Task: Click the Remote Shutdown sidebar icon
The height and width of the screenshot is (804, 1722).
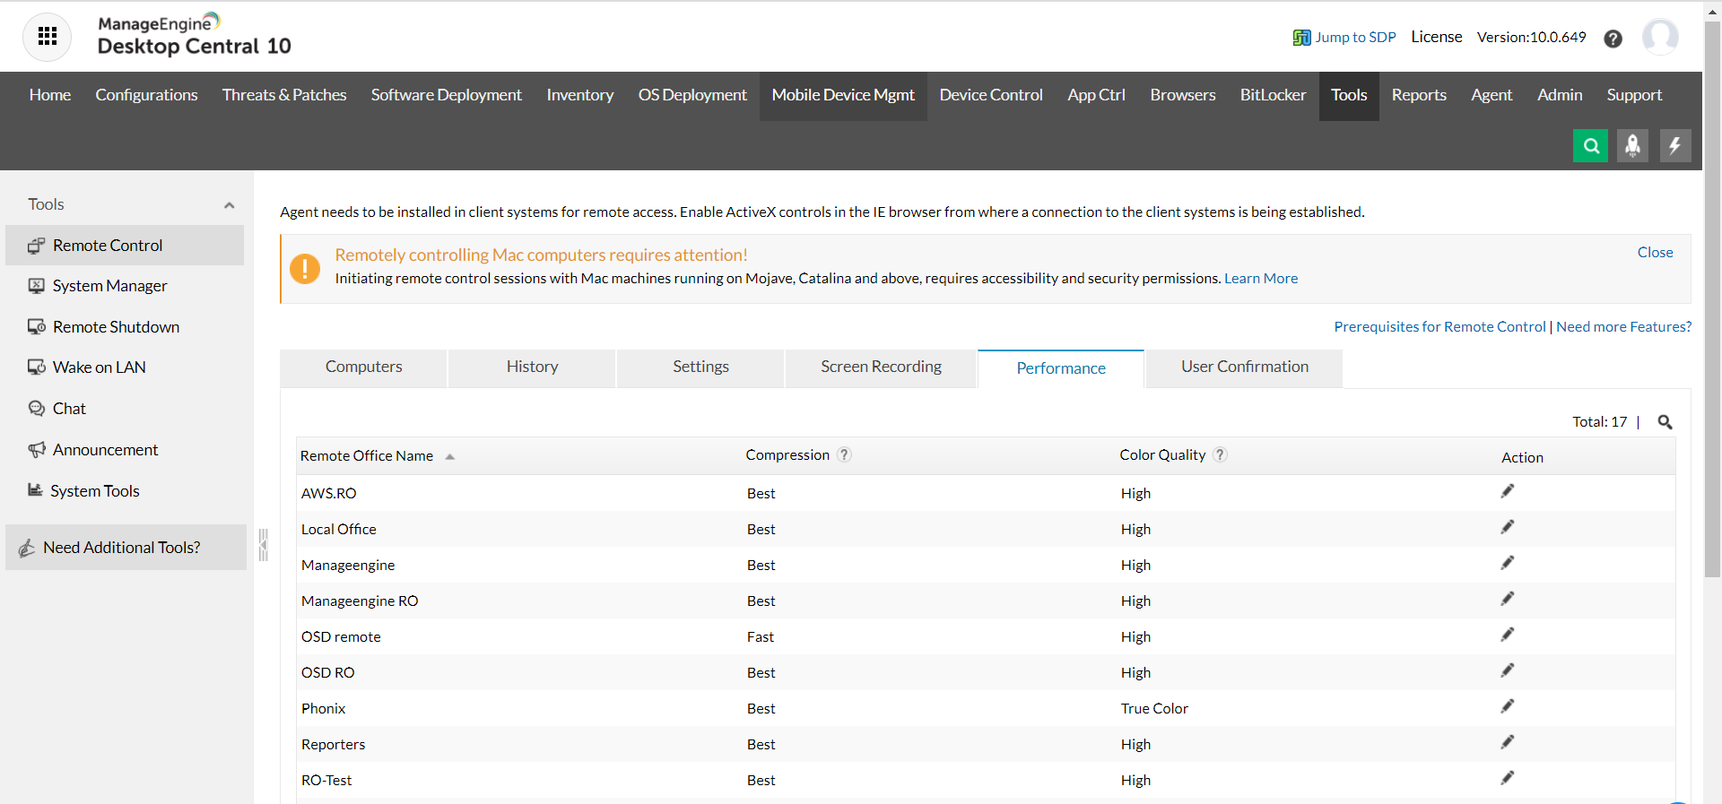Action: click(x=36, y=327)
